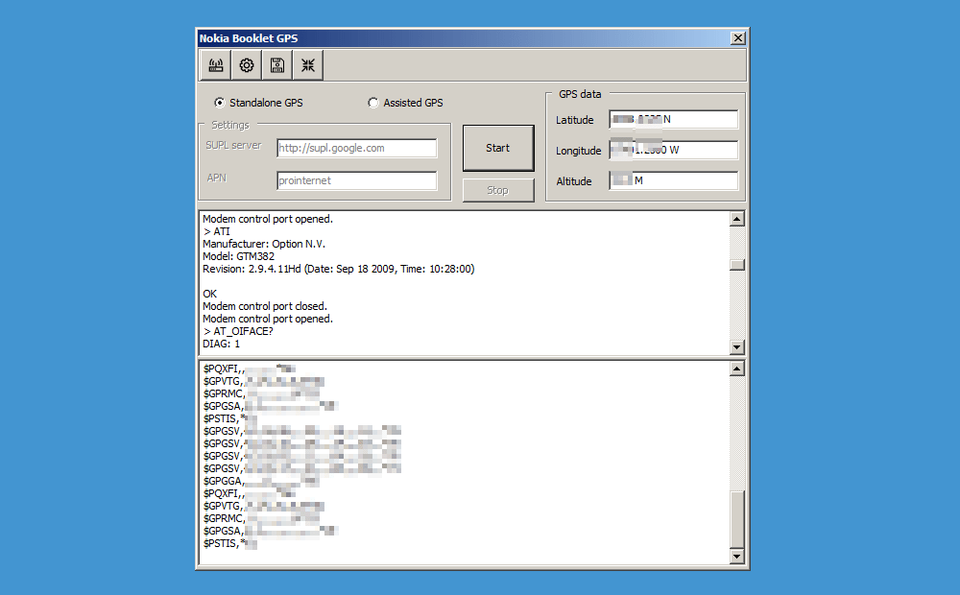Close the Nokia Booklet GPS window
Viewport: 960px width, 595px height.
pos(737,38)
